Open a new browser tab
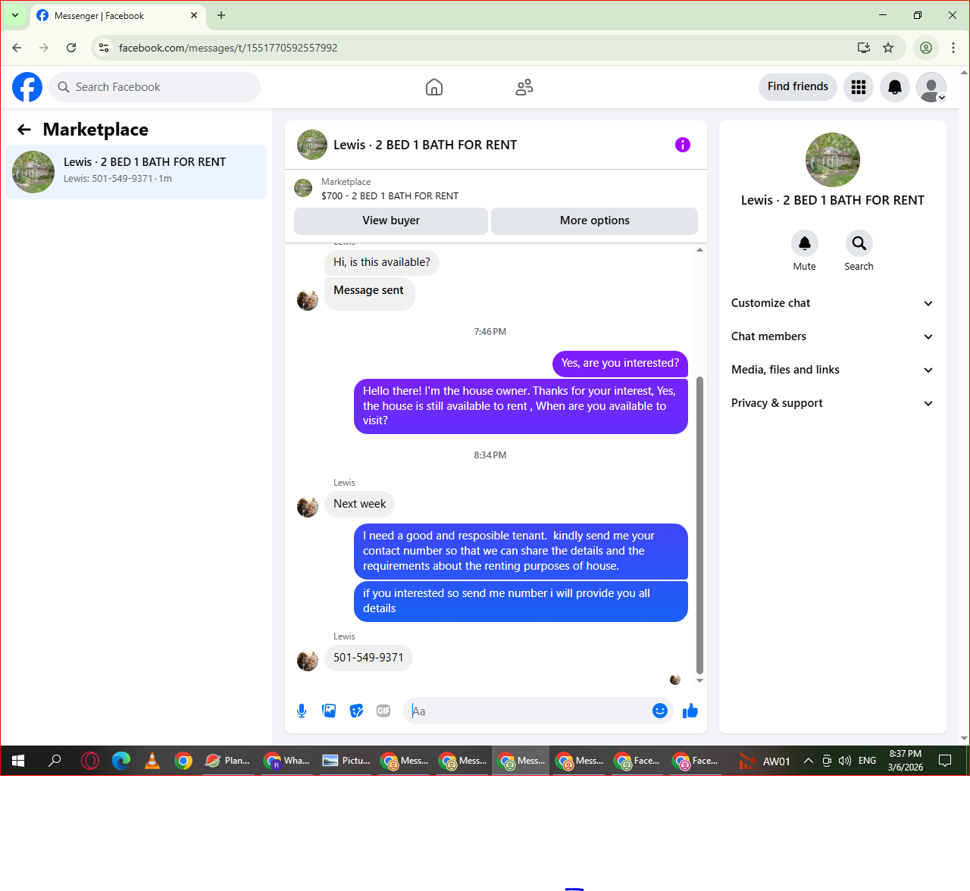Screen dimensions: 970x891 tap(221, 15)
